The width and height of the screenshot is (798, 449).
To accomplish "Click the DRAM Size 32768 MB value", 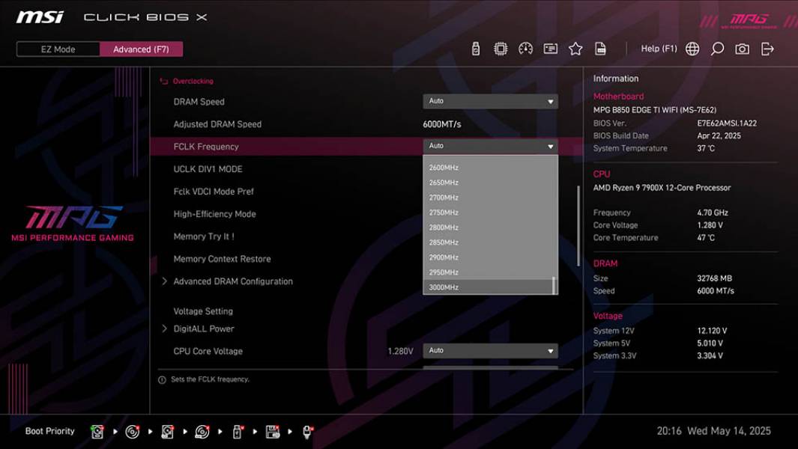I will click(x=715, y=278).
